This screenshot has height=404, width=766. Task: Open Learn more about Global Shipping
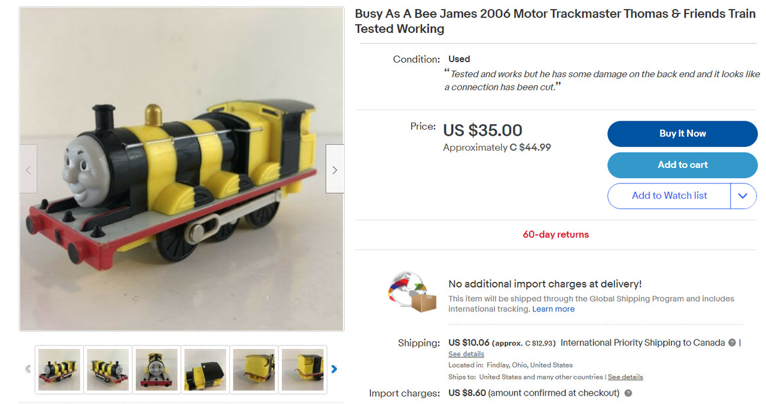553,309
